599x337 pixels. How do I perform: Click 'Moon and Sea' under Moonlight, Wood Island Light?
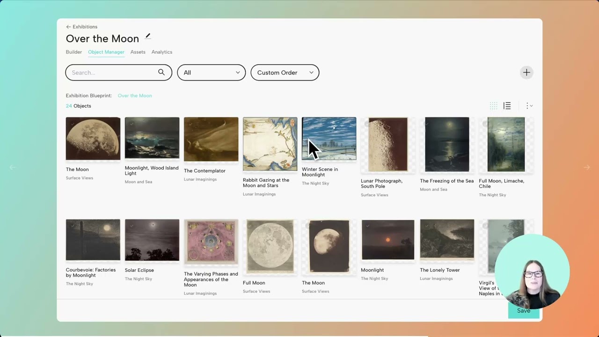139,182
